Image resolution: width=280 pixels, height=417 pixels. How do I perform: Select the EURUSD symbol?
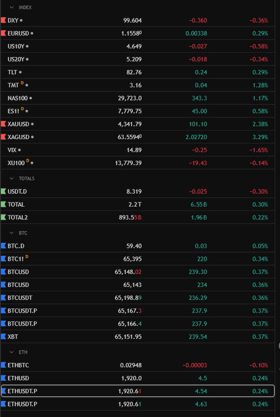(18, 34)
